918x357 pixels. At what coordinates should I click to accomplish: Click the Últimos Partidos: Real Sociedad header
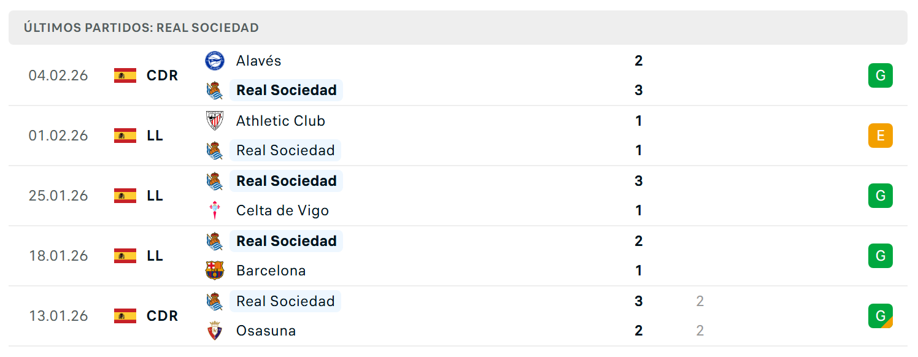click(x=141, y=28)
